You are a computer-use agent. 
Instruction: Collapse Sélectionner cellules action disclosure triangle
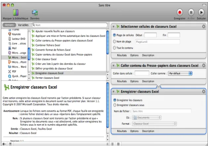pos(114,27)
